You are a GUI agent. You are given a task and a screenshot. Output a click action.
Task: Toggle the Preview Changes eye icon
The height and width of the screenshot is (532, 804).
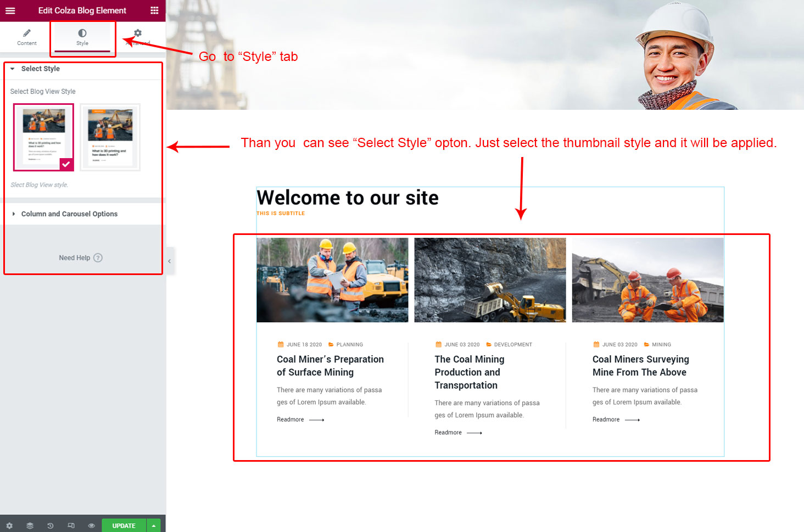[91, 525]
